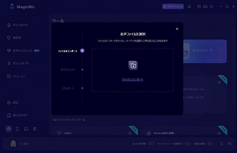
Task: Click the toolbox icon at sidebar bottom
Action: [x=9, y=129]
